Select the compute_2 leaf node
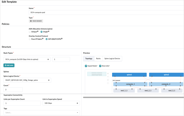The image size is (184, 116). (166, 84)
